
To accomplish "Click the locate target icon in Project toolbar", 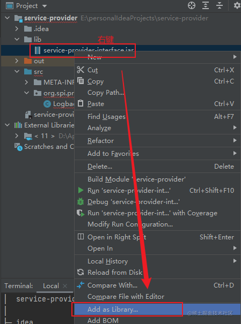I will click(192, 5).
